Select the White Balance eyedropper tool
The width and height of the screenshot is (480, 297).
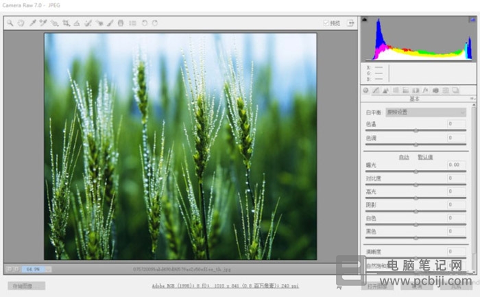(x=32, y=23)
